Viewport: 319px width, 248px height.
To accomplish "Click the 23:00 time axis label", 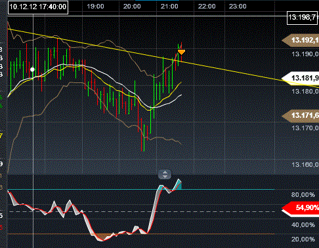I will [x=238, y=7].
